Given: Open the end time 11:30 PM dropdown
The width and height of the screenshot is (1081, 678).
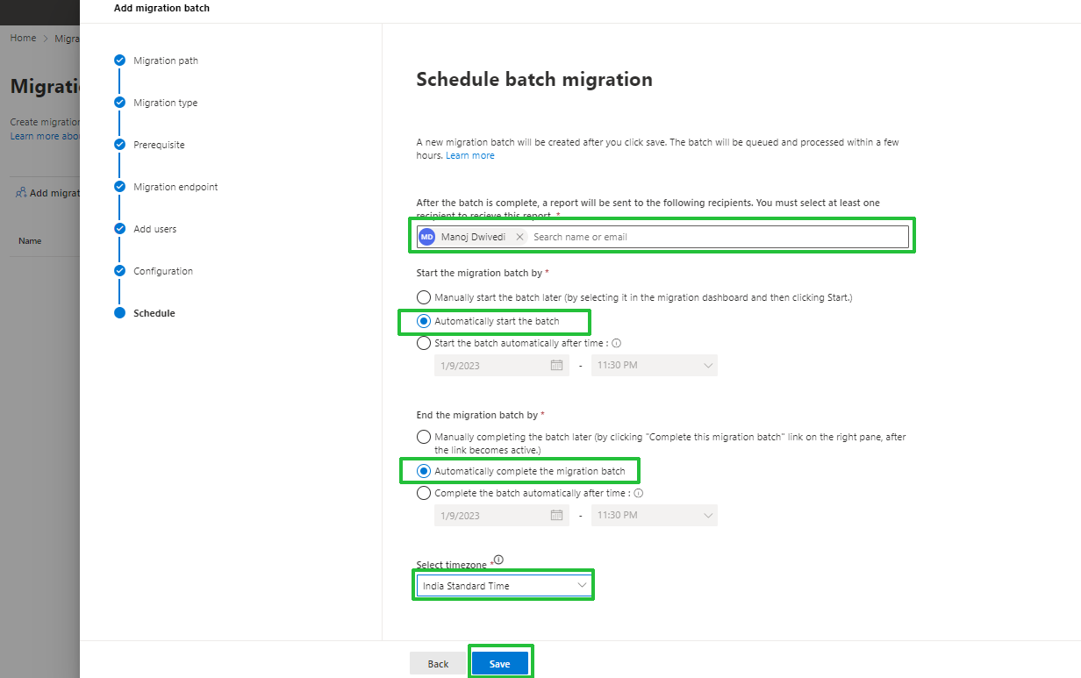Looking at the screenshot, I should click(655, 515).
